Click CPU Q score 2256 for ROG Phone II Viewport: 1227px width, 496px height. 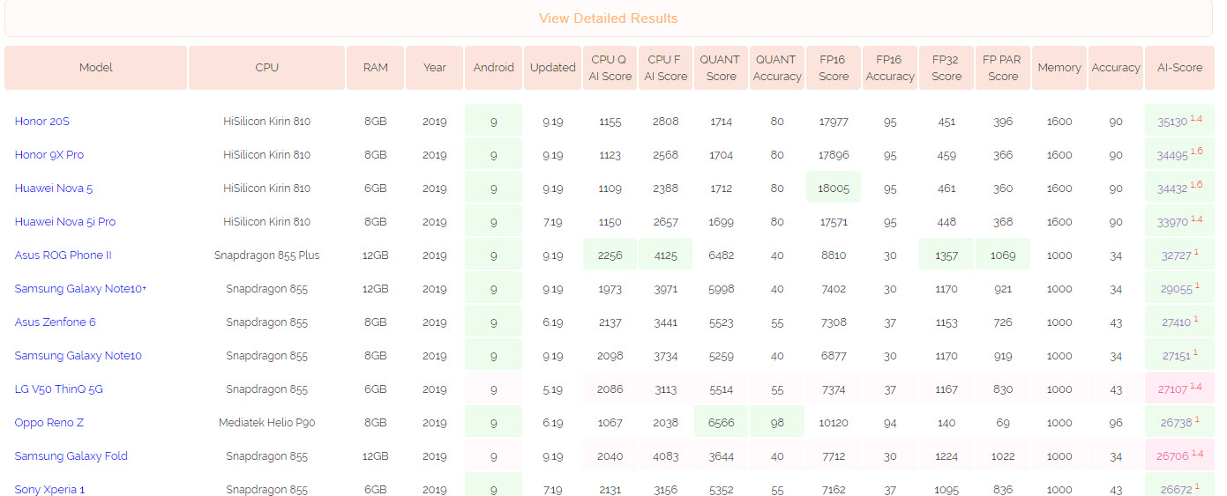(x=610, y=255)
